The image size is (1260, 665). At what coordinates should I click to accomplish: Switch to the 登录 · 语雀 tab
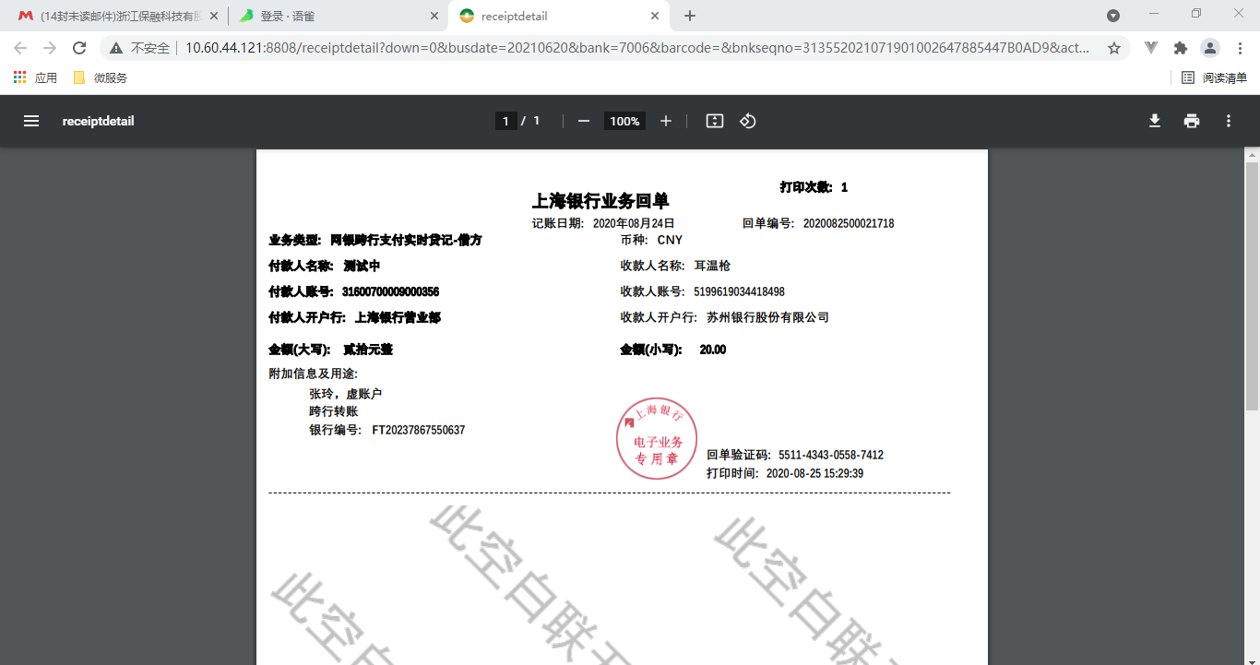(338, 16)
